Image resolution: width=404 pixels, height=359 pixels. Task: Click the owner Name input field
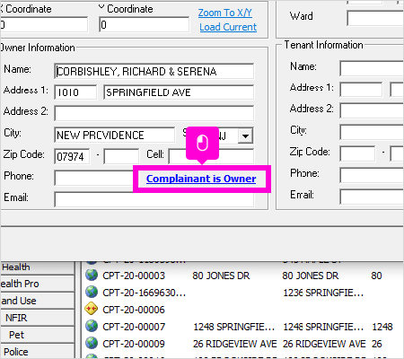click(x=154, y=71)
